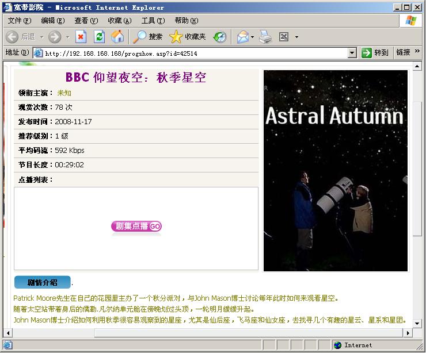Click the line starting 随着太空站
This screenshot has width=426, height=353.
click(134, 309)
